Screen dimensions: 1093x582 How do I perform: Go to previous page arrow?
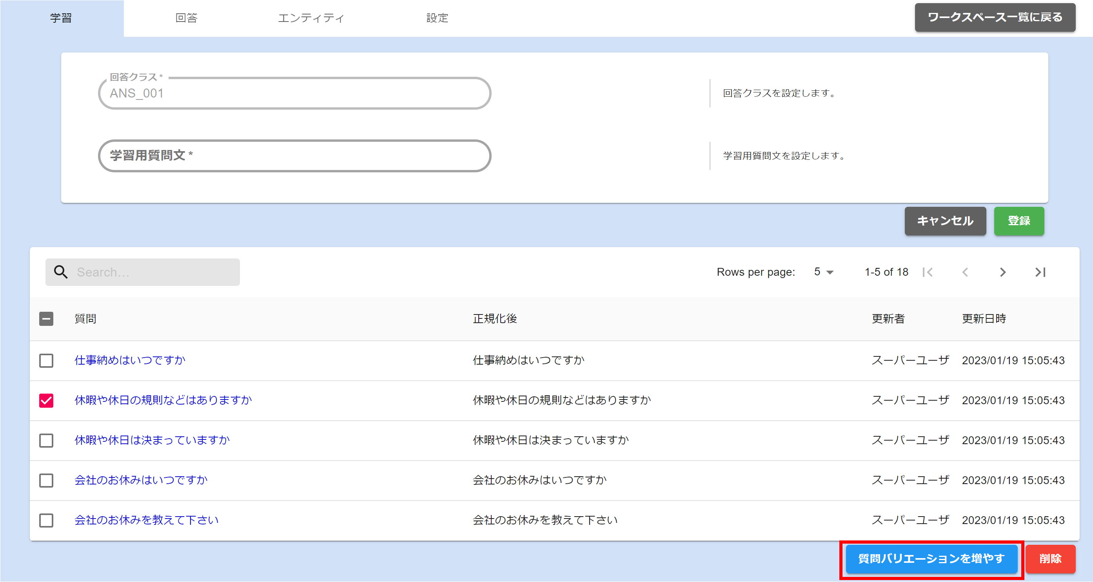tap(965, 272)
